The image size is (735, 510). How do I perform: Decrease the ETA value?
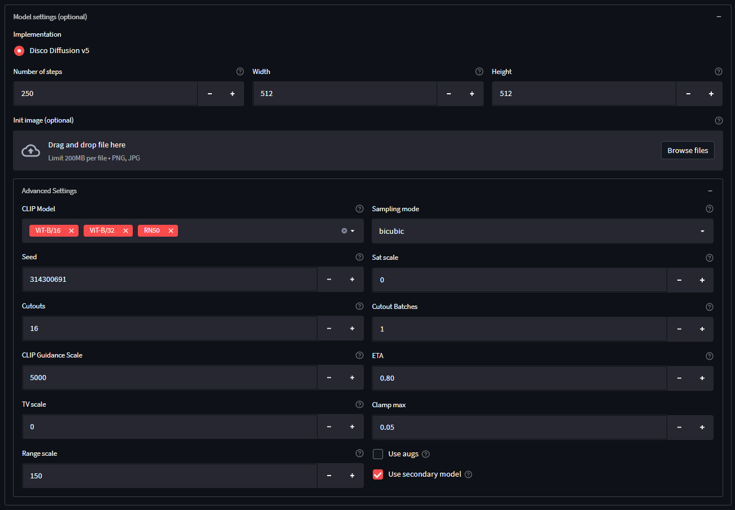tap(679, 378)
